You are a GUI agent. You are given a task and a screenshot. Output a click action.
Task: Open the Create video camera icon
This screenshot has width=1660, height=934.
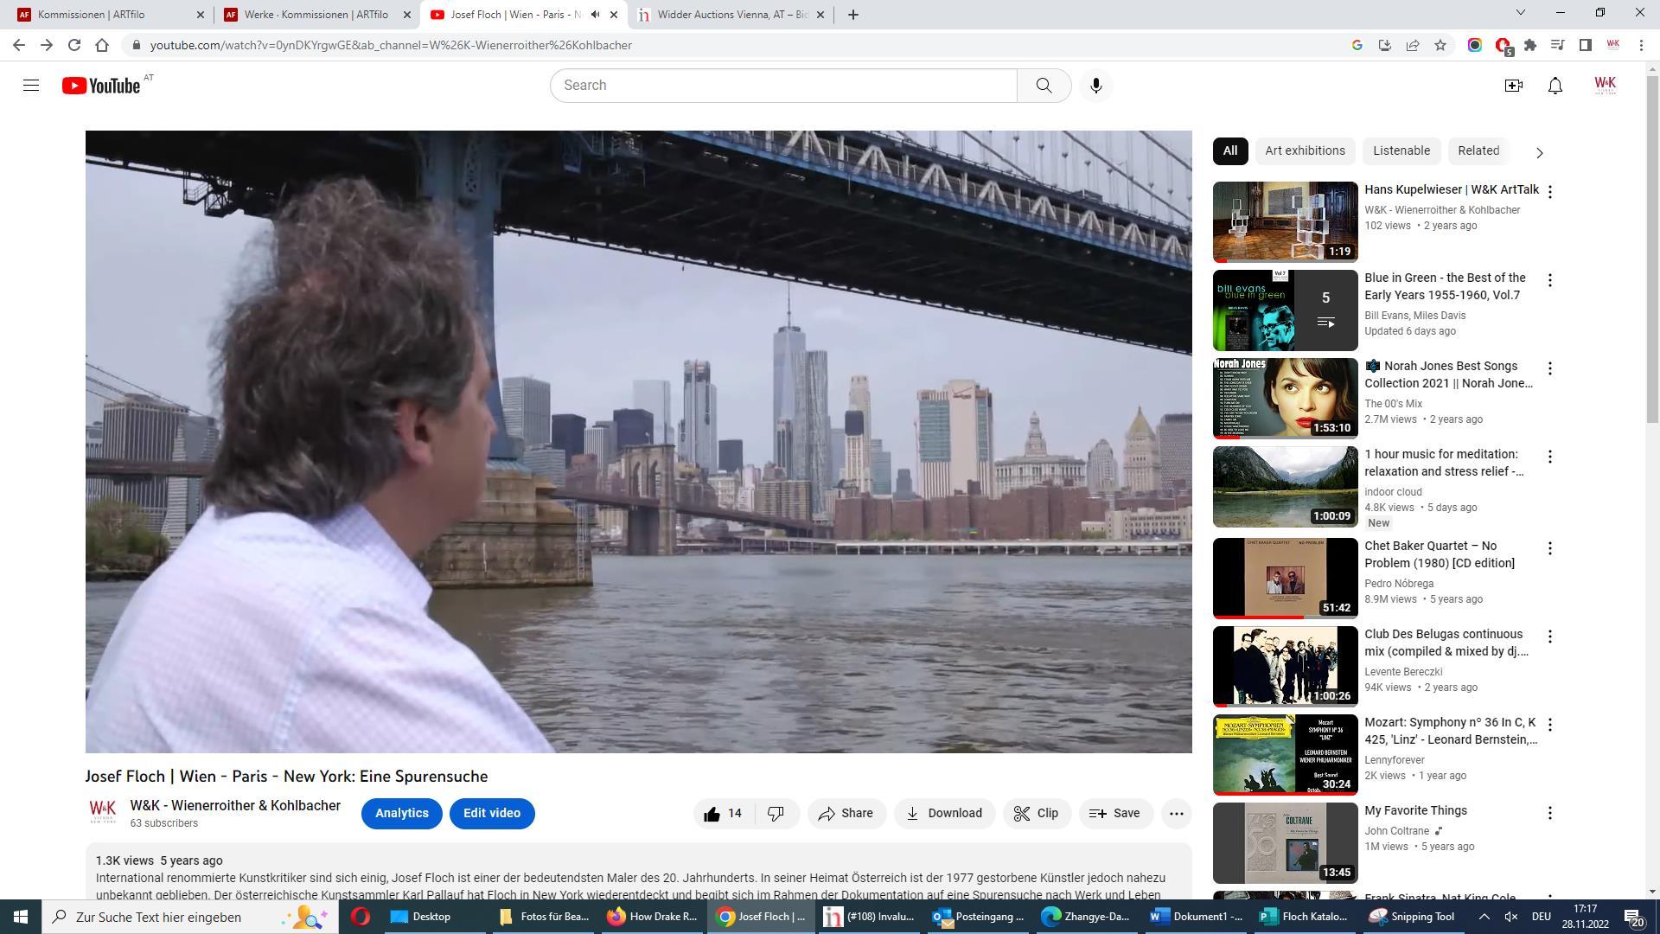[x=1513, y=85]
